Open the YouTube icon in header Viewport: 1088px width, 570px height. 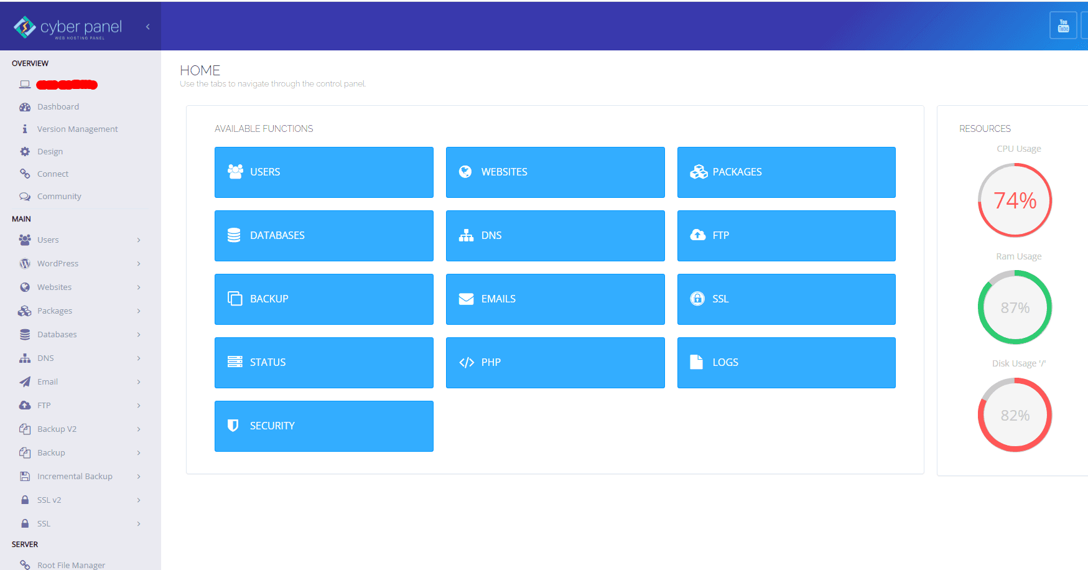pyautogui.click(x=1063, y=26)
